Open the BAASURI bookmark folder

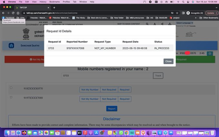point(161,18)
